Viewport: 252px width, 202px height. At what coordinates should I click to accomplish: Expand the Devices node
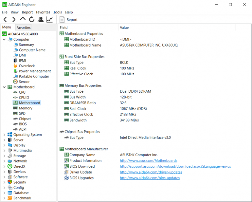4,172
